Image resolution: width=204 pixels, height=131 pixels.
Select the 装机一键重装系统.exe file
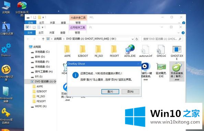tap(146, 72)
